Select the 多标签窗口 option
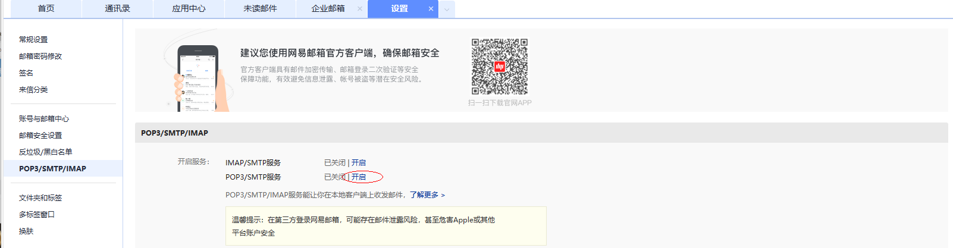The image size is (953, 248). coord(37,215)
